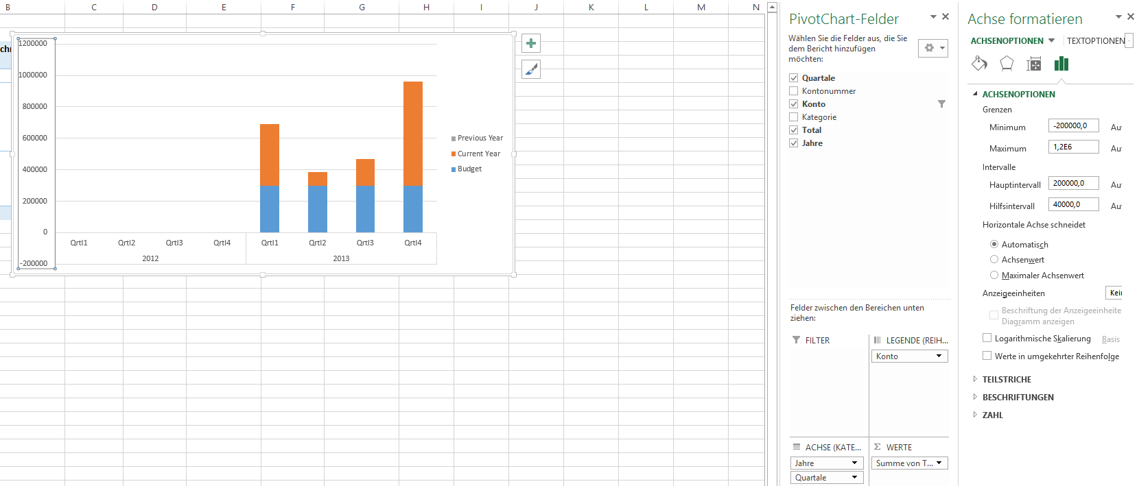Select Effects pentagon icon
Screen dimensions: 1139x486
(x=1007, y=64)
